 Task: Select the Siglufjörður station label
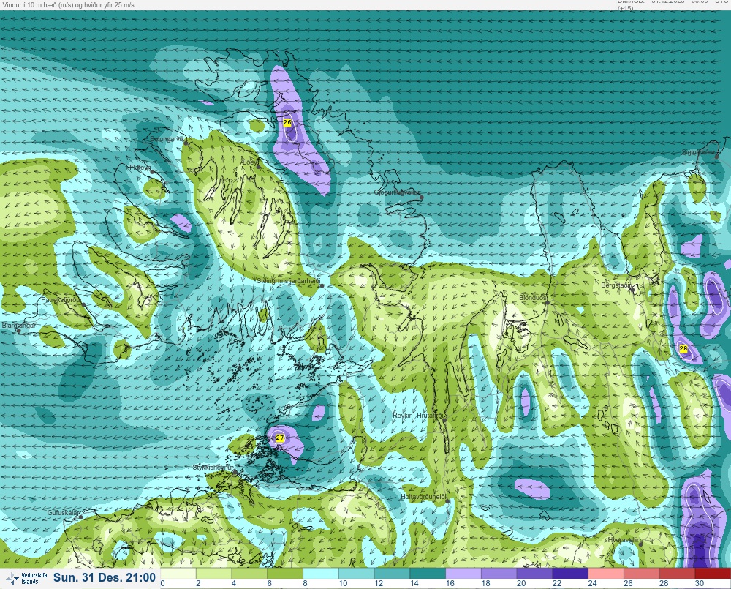pyautogui.click(x=698, y=152)
